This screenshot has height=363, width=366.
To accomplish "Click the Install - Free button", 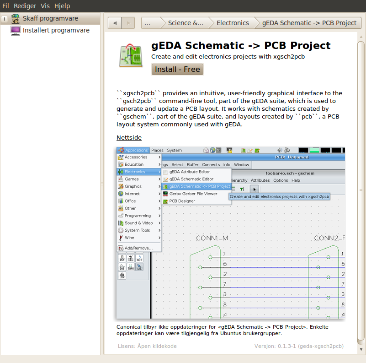I will click(177, 70).
